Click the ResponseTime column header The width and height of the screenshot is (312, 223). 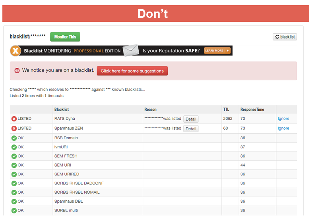(x=252, y=110)
